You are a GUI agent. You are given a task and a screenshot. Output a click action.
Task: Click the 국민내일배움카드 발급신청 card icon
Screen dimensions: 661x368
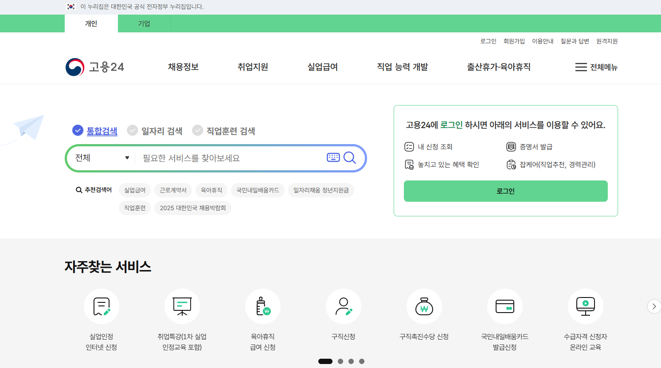coord(505,306)
